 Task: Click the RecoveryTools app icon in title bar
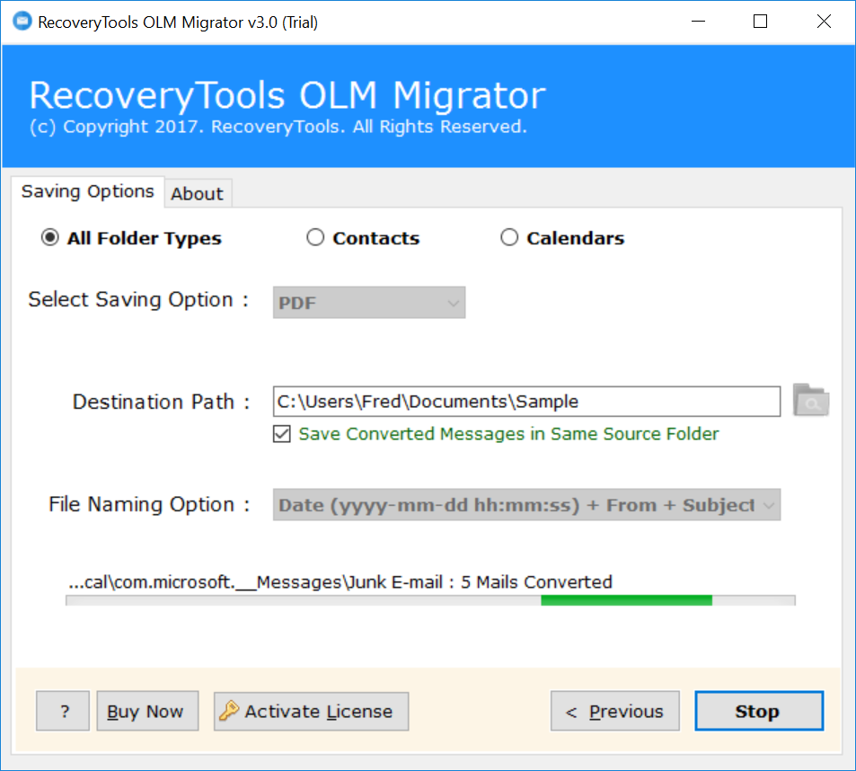[22, 22]
